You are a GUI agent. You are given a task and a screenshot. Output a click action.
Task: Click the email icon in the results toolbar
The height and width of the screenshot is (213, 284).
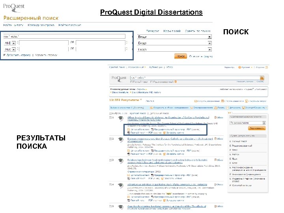coord(192,108)
